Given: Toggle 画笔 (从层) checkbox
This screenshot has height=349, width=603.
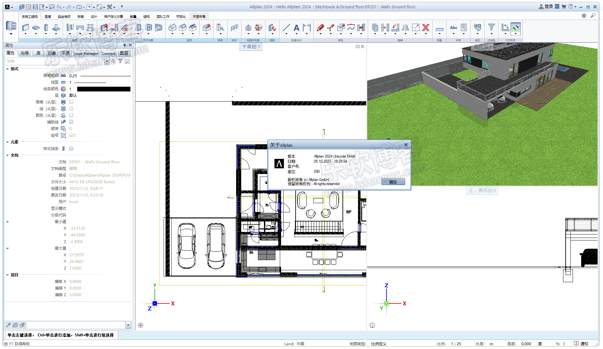Looking at the screenshot, I should [x=71, y=102].
